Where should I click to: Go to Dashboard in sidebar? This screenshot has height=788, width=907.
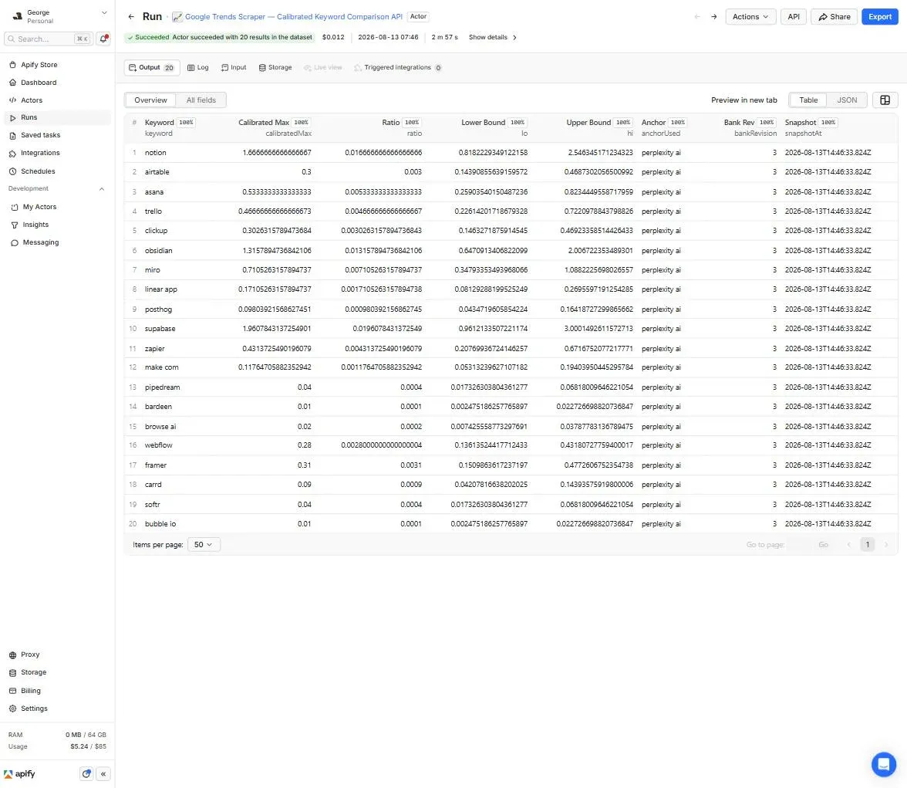[39, 83]
